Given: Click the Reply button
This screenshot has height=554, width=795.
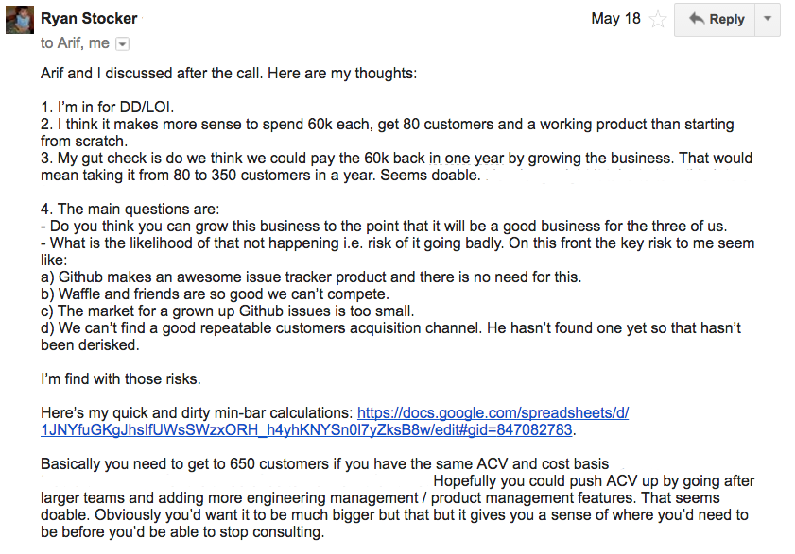Looking at the screenshot, I should point(715,19).
